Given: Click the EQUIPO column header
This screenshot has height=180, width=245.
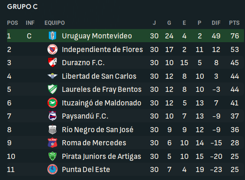Looking at the screenshot, I should coord(55,23).
